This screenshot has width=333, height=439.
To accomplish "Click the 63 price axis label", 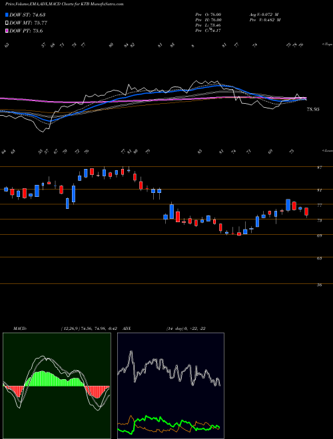I will (319, 259).
